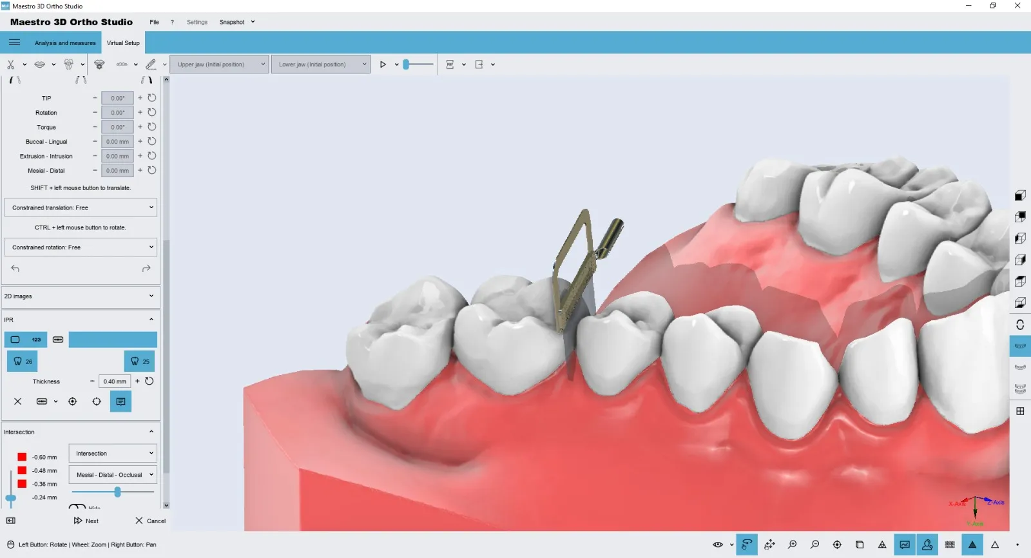Open the Upper jaw position dropdown
This screenshot has height=558, width=1031.
click(x=220, y=64)
